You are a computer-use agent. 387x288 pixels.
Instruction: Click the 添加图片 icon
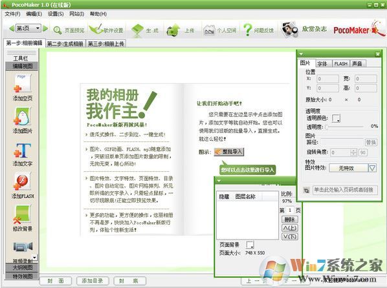coord(23,116)
